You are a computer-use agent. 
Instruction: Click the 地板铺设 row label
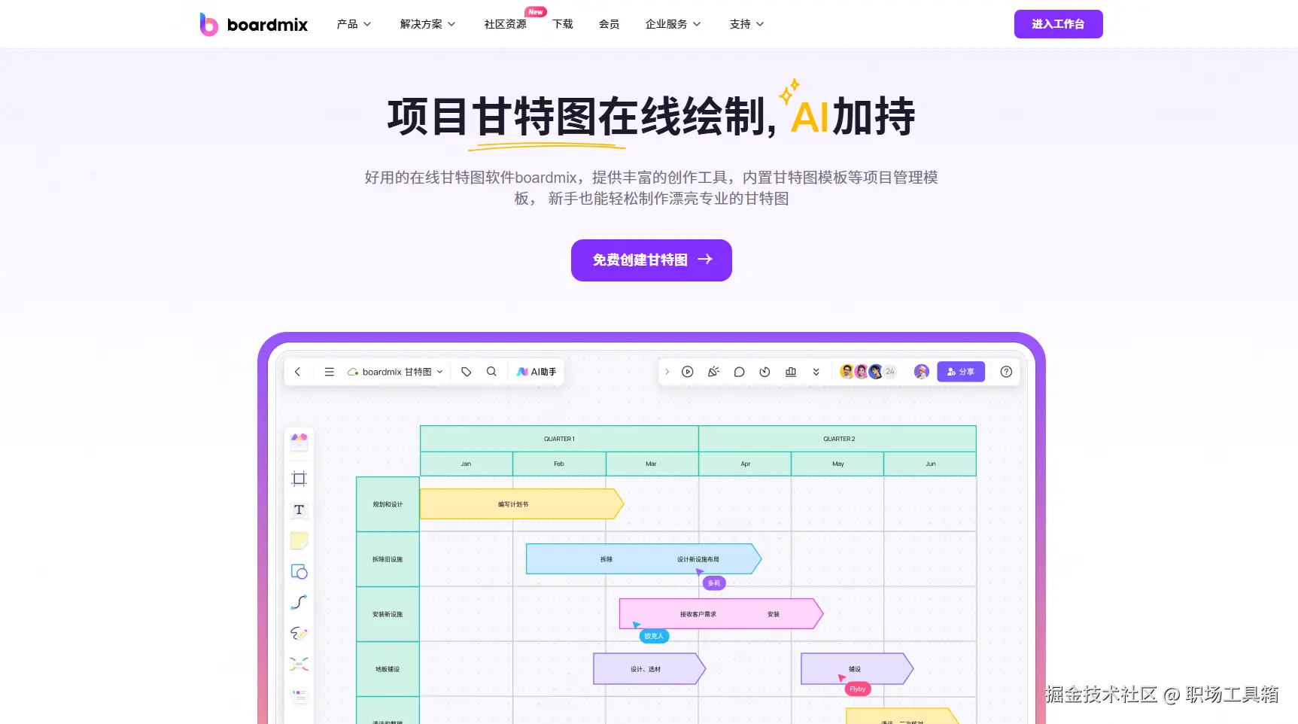pos(388,669)
